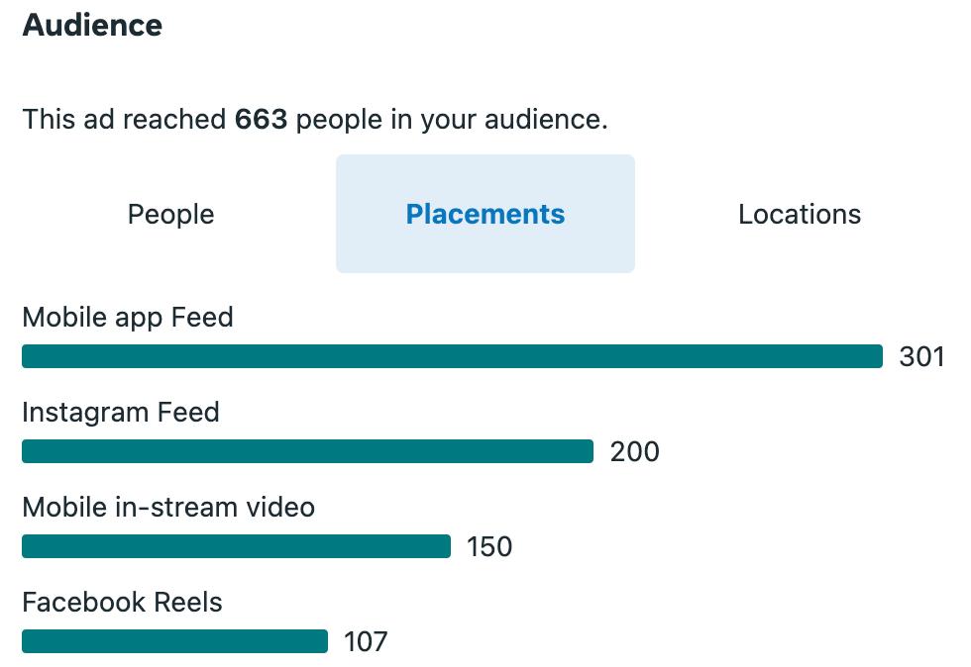Click the 301 value for Mobile app Feed
The image size is (971, 667).
pos(921,356)
